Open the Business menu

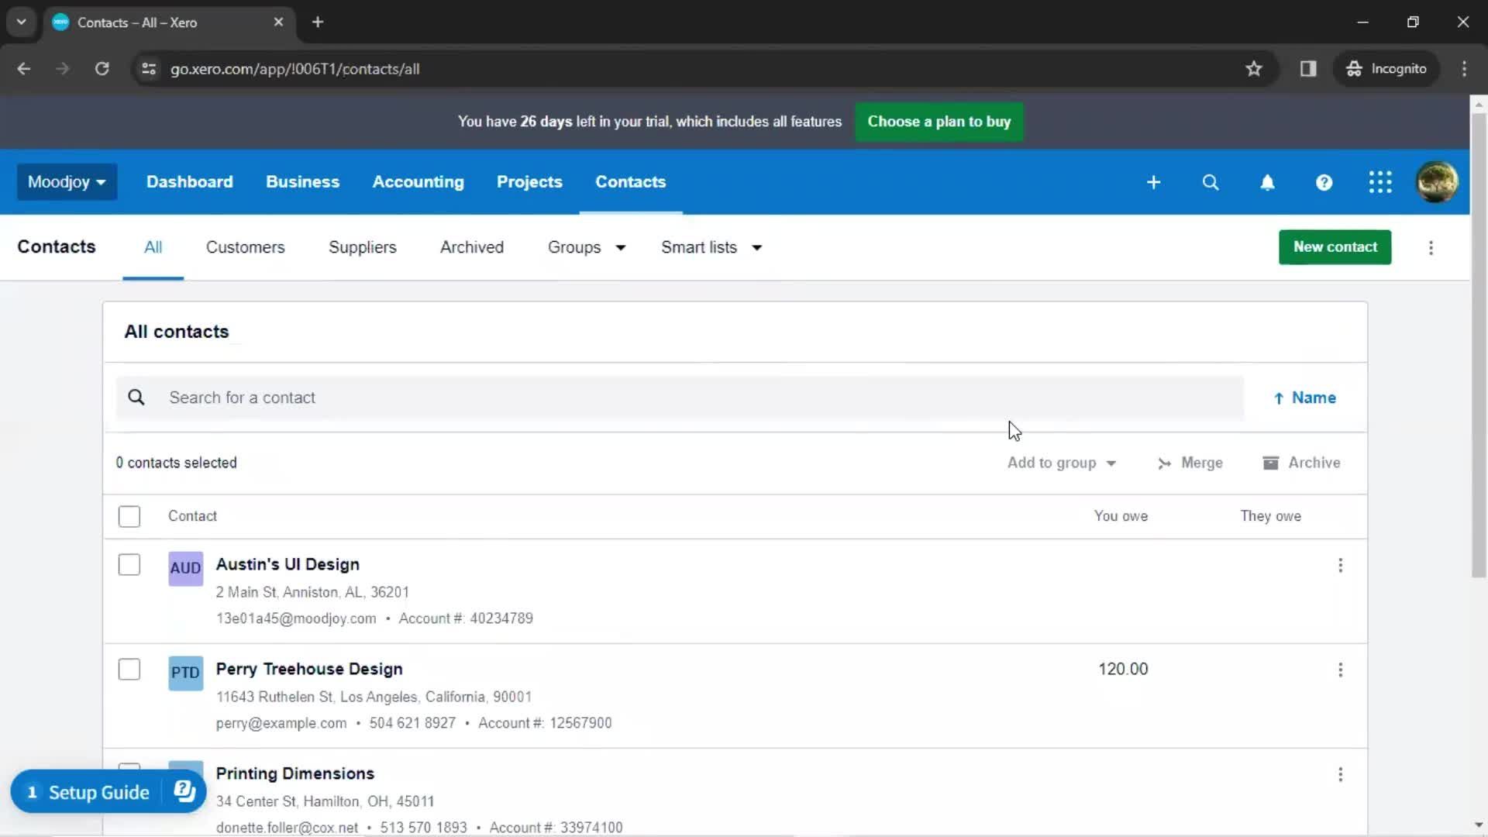click(x=303, y=181)
